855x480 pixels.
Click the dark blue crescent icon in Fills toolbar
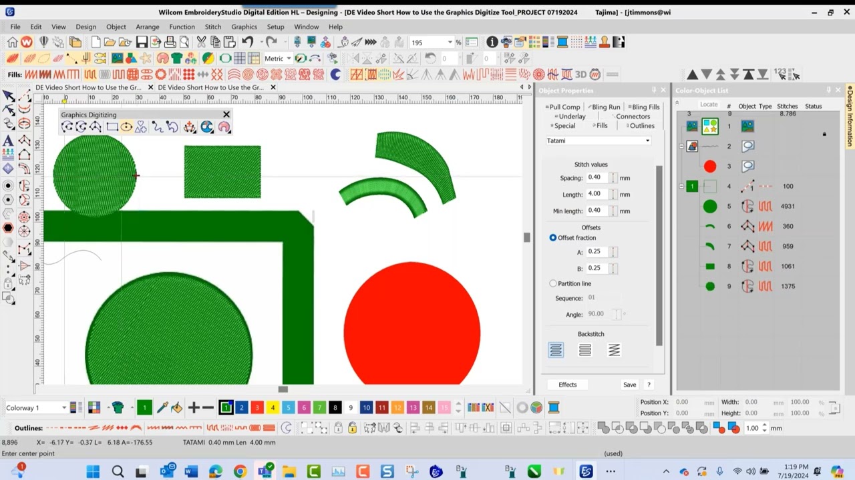[335, 75]
